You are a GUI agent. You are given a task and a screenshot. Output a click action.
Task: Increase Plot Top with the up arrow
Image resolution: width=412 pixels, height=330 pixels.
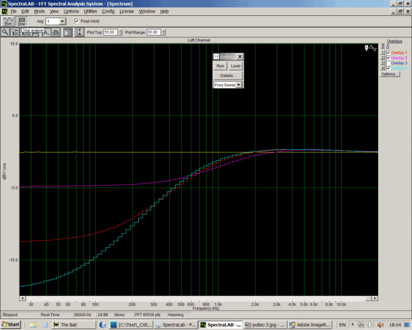click(x=120, y=30)
